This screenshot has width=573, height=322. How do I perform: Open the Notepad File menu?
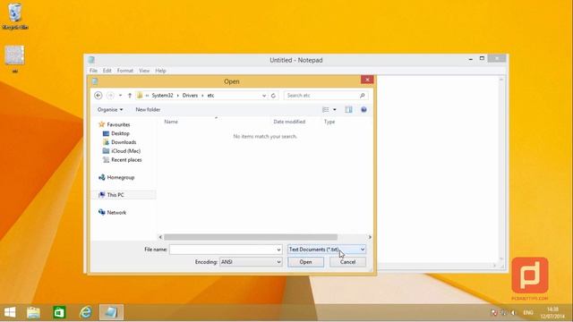pyautogui.click(x=93, y=71)
